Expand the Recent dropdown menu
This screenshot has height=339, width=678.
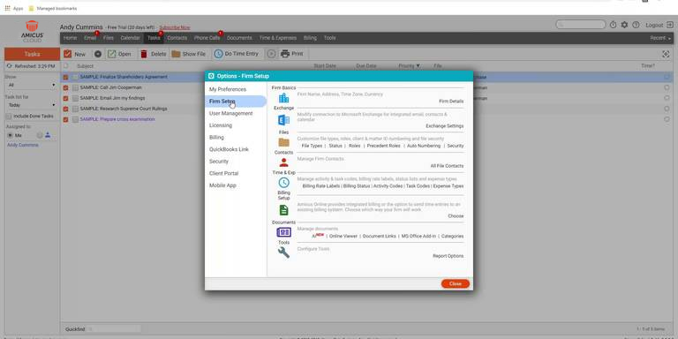660,38
